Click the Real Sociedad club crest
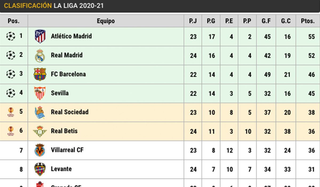Image resolution: width=320 pixels, height=187 pixels. (x=40, y=112)
